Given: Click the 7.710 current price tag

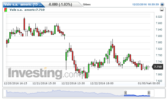Looking at the screenshot, I should 158,67.
